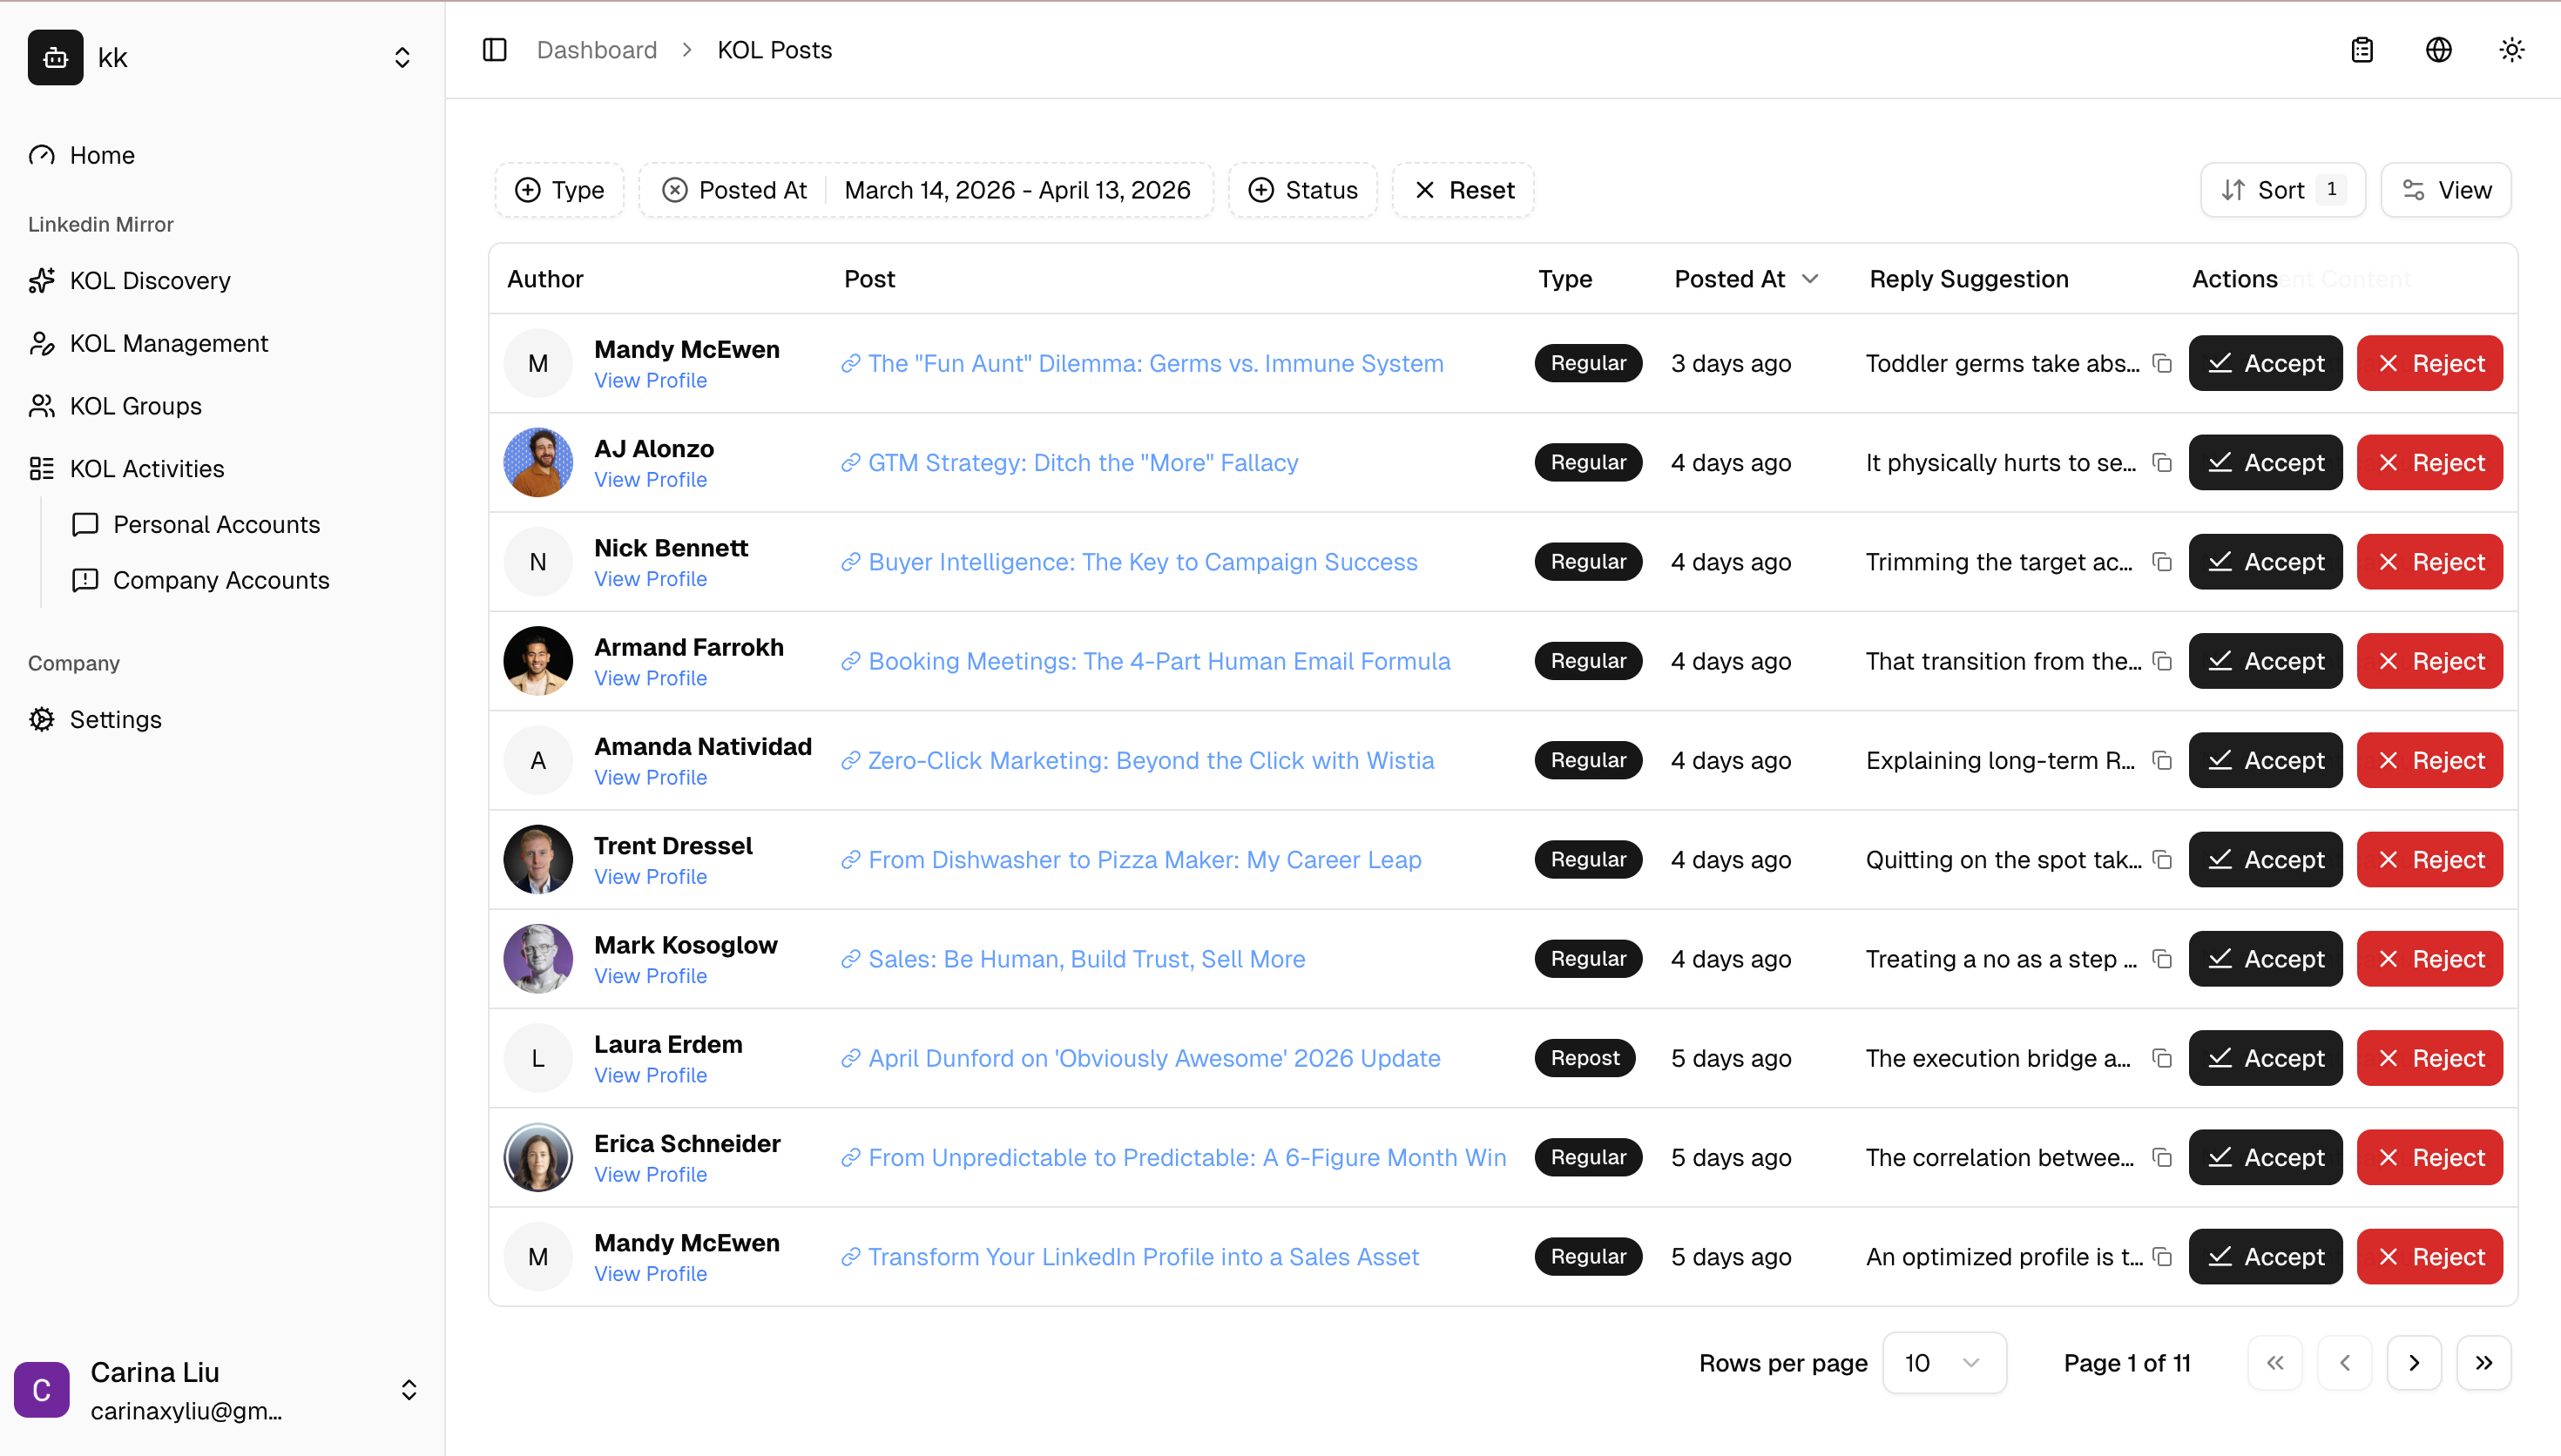2561x1456 pixels.
Task: Expand the kk workspace switcher
Action: [x=402, y=58]
